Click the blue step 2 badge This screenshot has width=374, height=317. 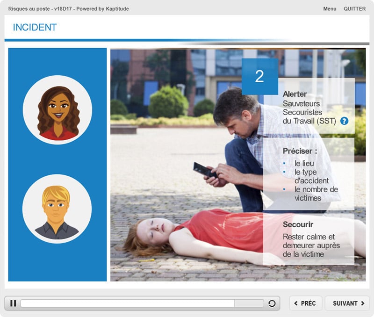[x=259, y=76]
